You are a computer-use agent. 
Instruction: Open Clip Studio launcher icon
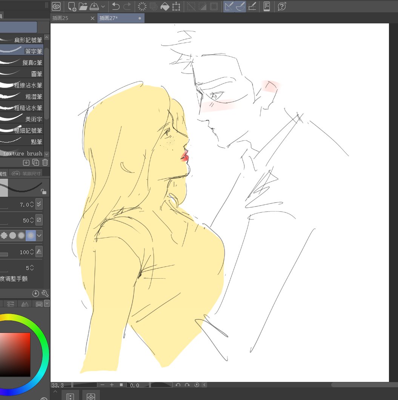pyautogui.click(x=56, y=6)
